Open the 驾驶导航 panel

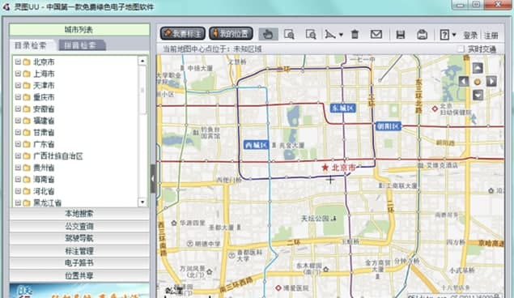click(x=79, y=238)
